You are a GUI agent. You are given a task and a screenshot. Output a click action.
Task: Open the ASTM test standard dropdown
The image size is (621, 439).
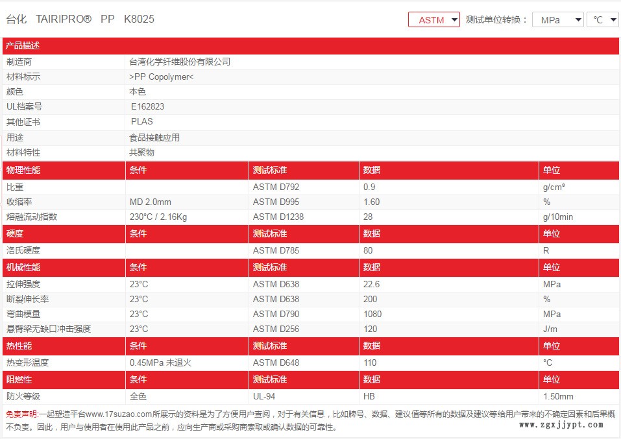(x=433, y=20)
